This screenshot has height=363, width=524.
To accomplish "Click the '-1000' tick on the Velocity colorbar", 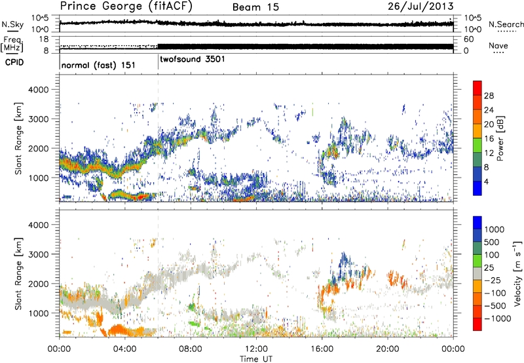I will pyautogui.click(x=497, y=318).
